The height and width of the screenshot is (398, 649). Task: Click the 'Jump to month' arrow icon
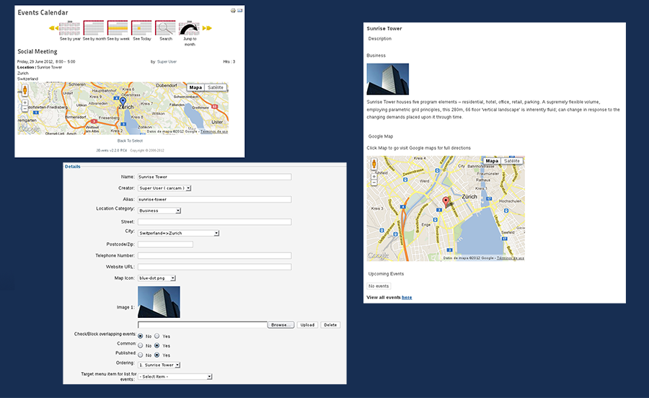(x=190, y=29)
